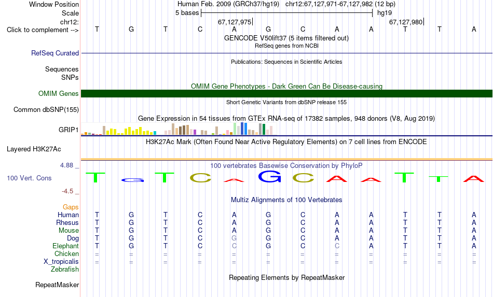This screenshot has height=297, width=493.
Task: Click the large blue G conservation logo letter
Action: pyautogui.click(x=269, y=176)
